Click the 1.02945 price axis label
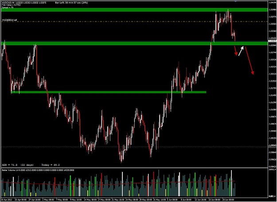Image resolution: width=277 pixels, height=202 pixels. pyautogui.click(x=273, y=45)
